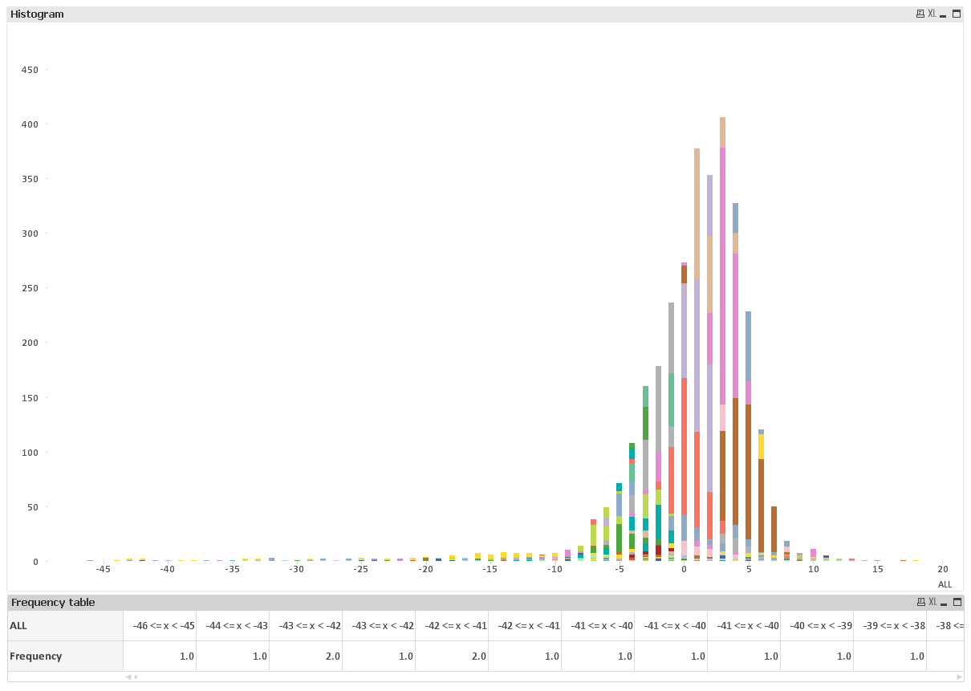Click the Frequency row header cell
The image size is (971, 691).
coord(65,656)
